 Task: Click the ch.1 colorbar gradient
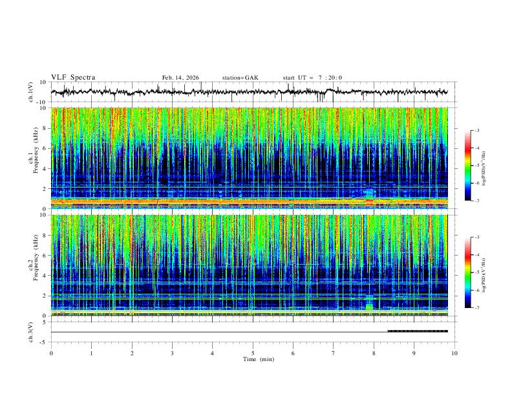pyautogui.click(x=467, y=166)
